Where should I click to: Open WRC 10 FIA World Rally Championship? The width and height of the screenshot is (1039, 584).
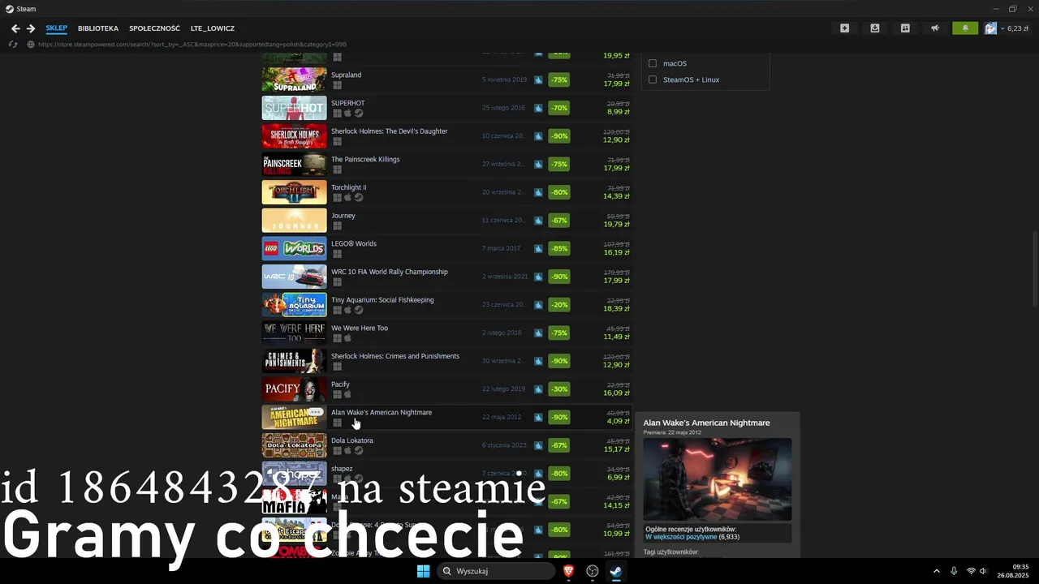(390, 272)
